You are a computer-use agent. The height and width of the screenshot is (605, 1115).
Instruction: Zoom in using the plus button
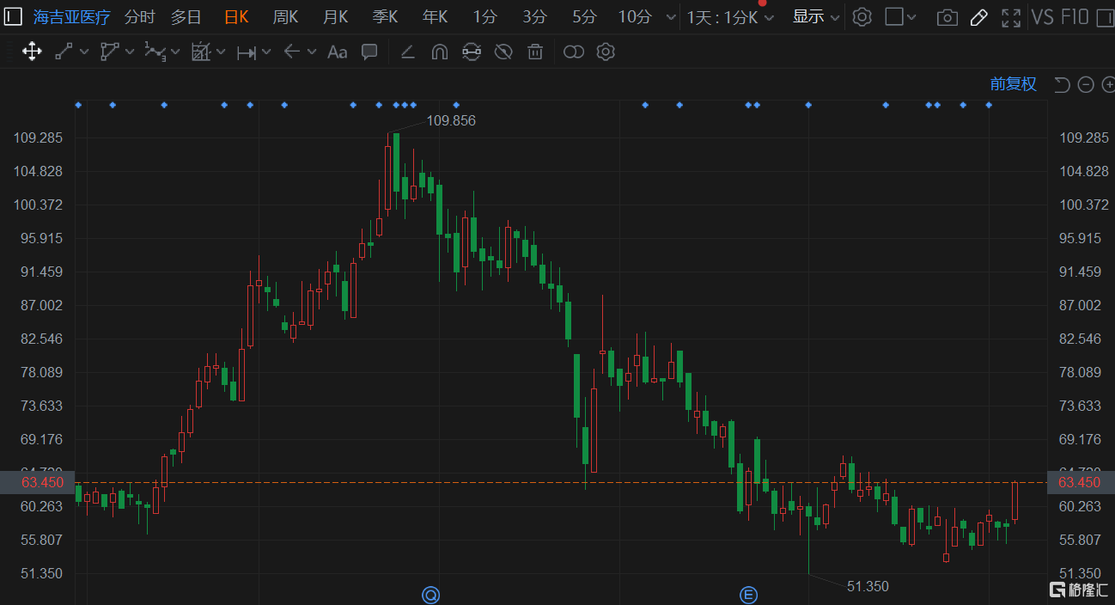(1107, 84)
